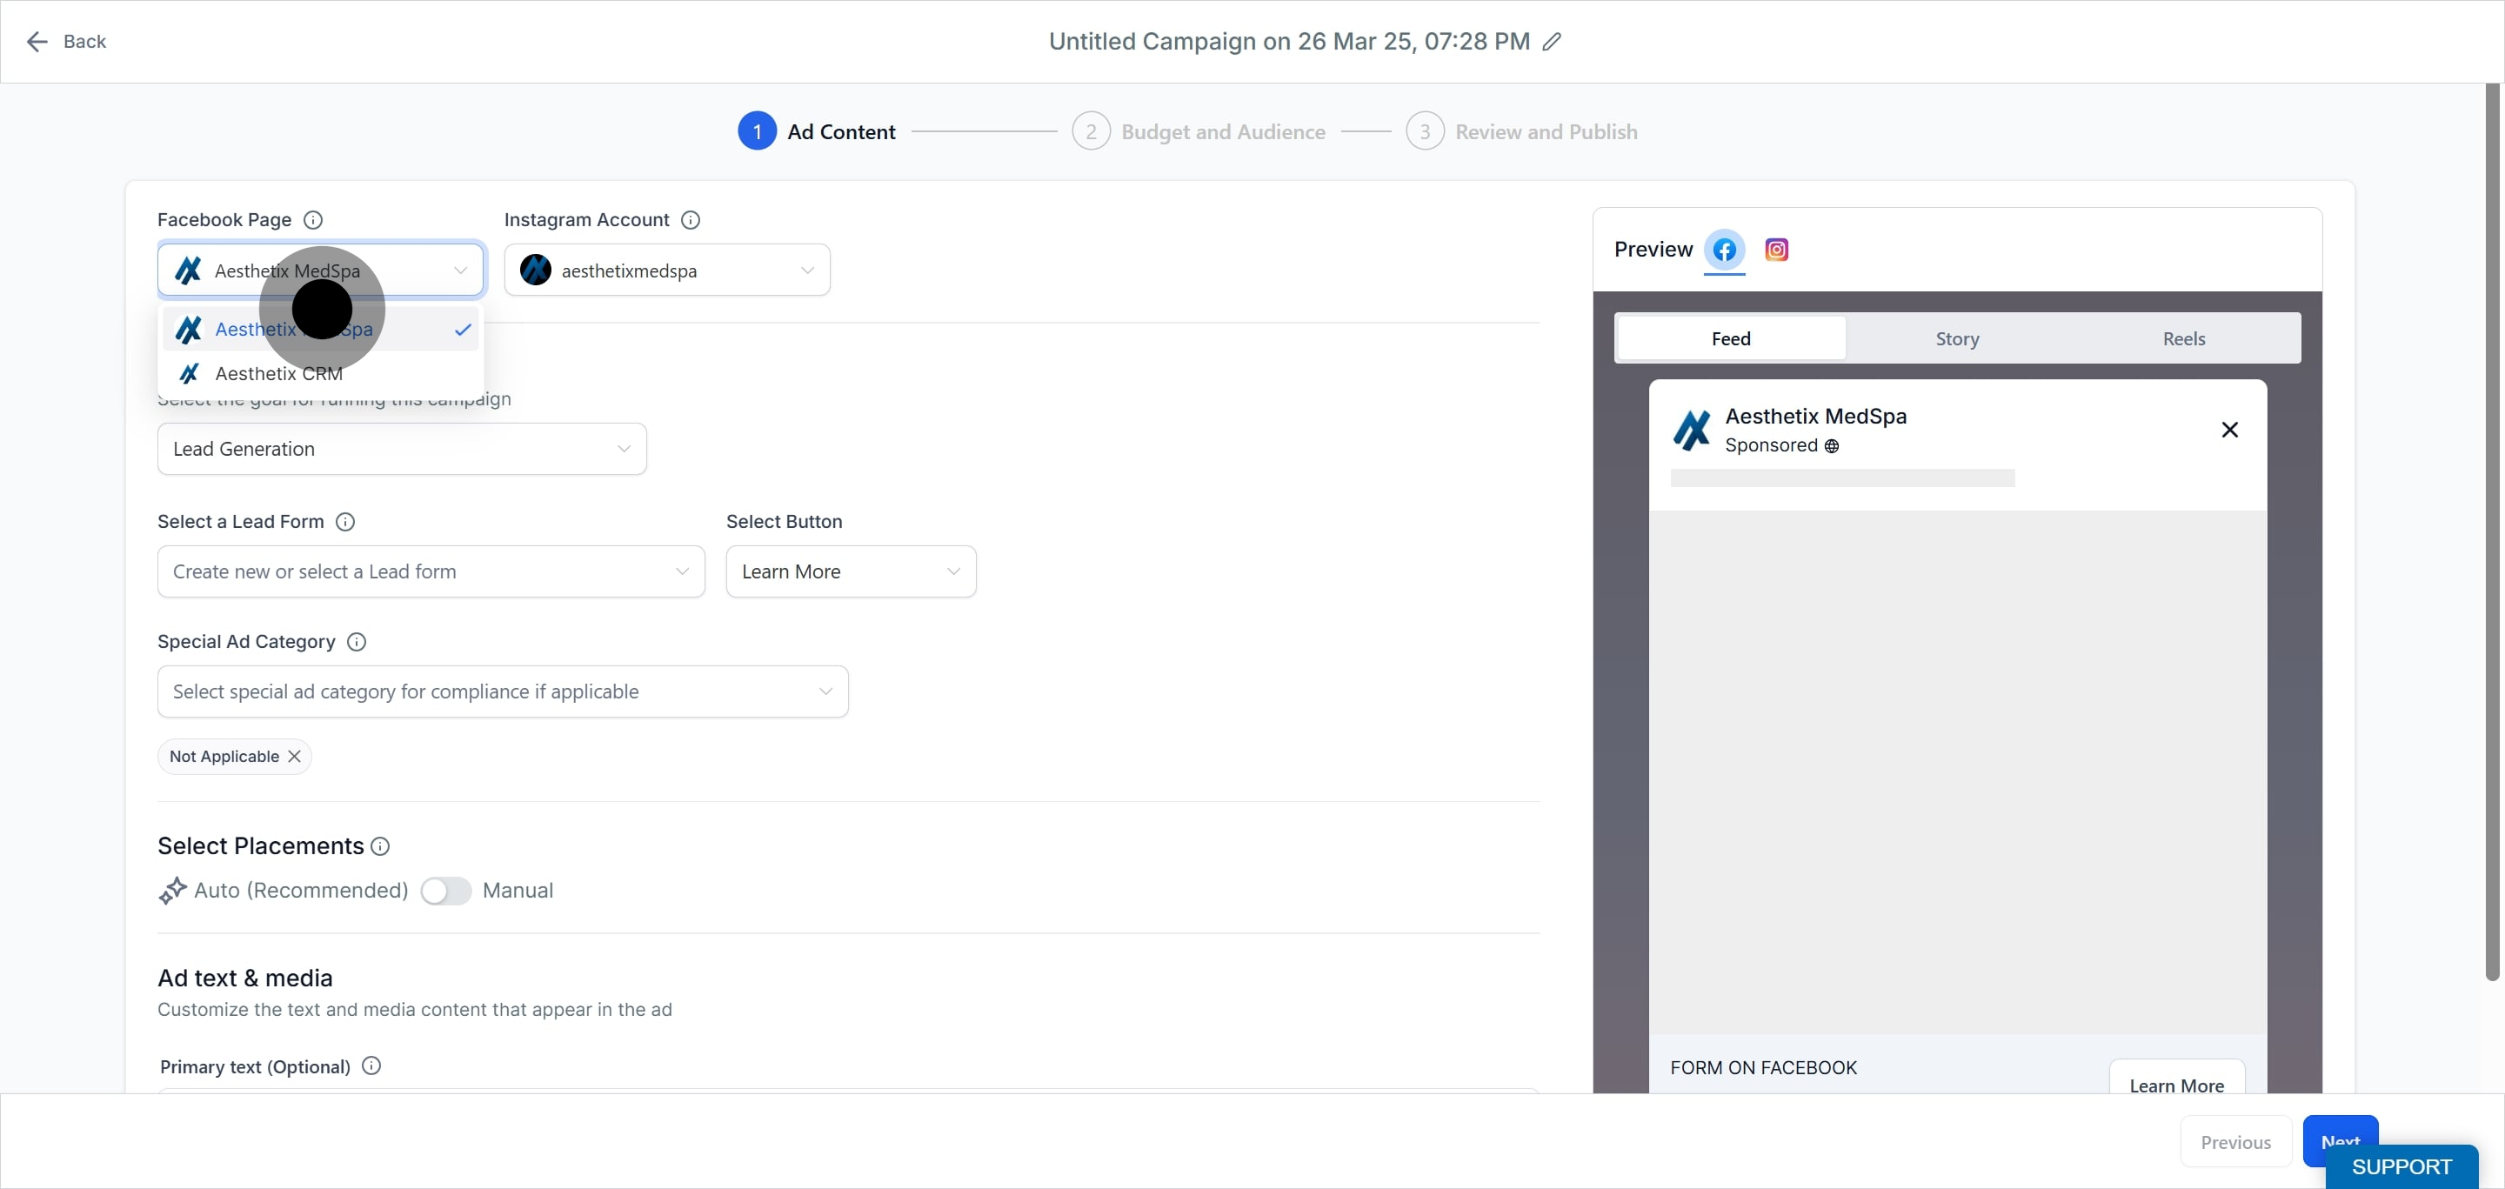Click the Previous button

(x=2234, y=1142)
